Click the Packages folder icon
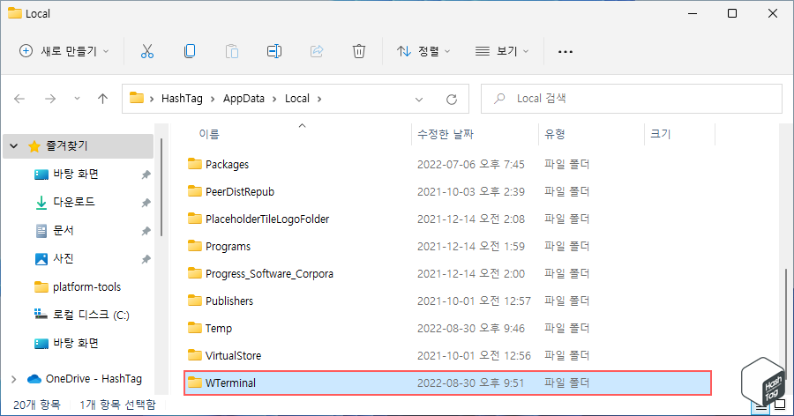 (x=195, y=164)
